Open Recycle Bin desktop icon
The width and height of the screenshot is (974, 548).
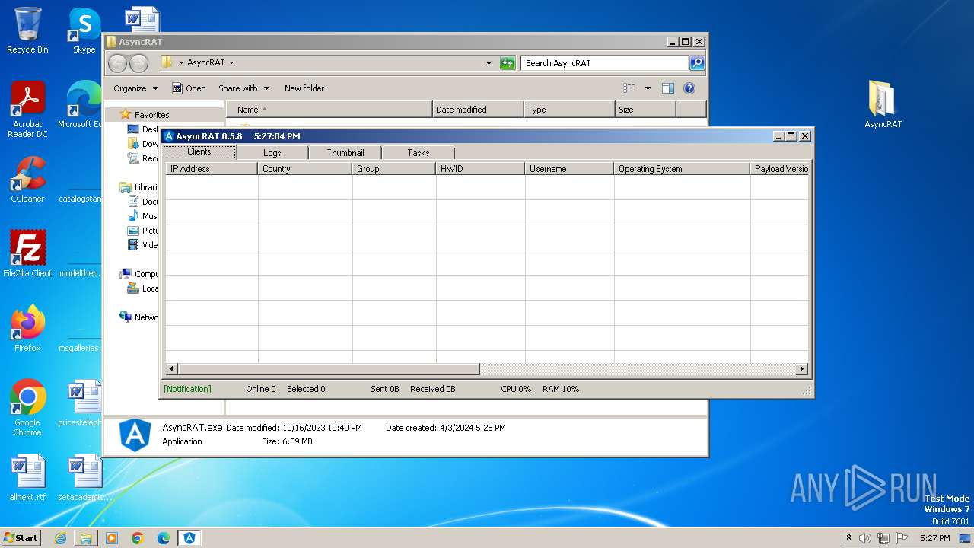27,30
